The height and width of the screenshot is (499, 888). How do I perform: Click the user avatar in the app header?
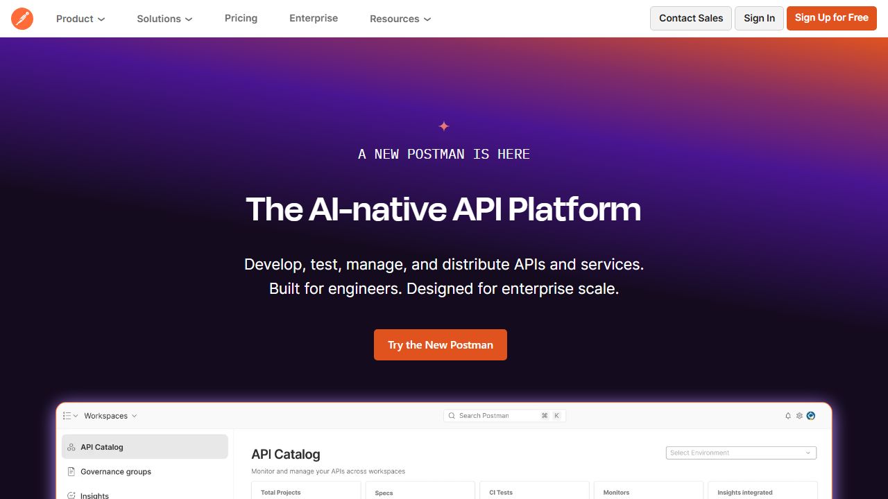(810, 415)
